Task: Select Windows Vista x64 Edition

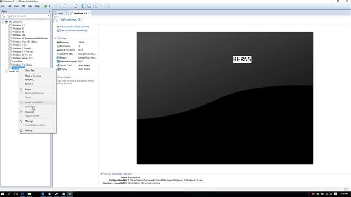Action: coord(25,42)
